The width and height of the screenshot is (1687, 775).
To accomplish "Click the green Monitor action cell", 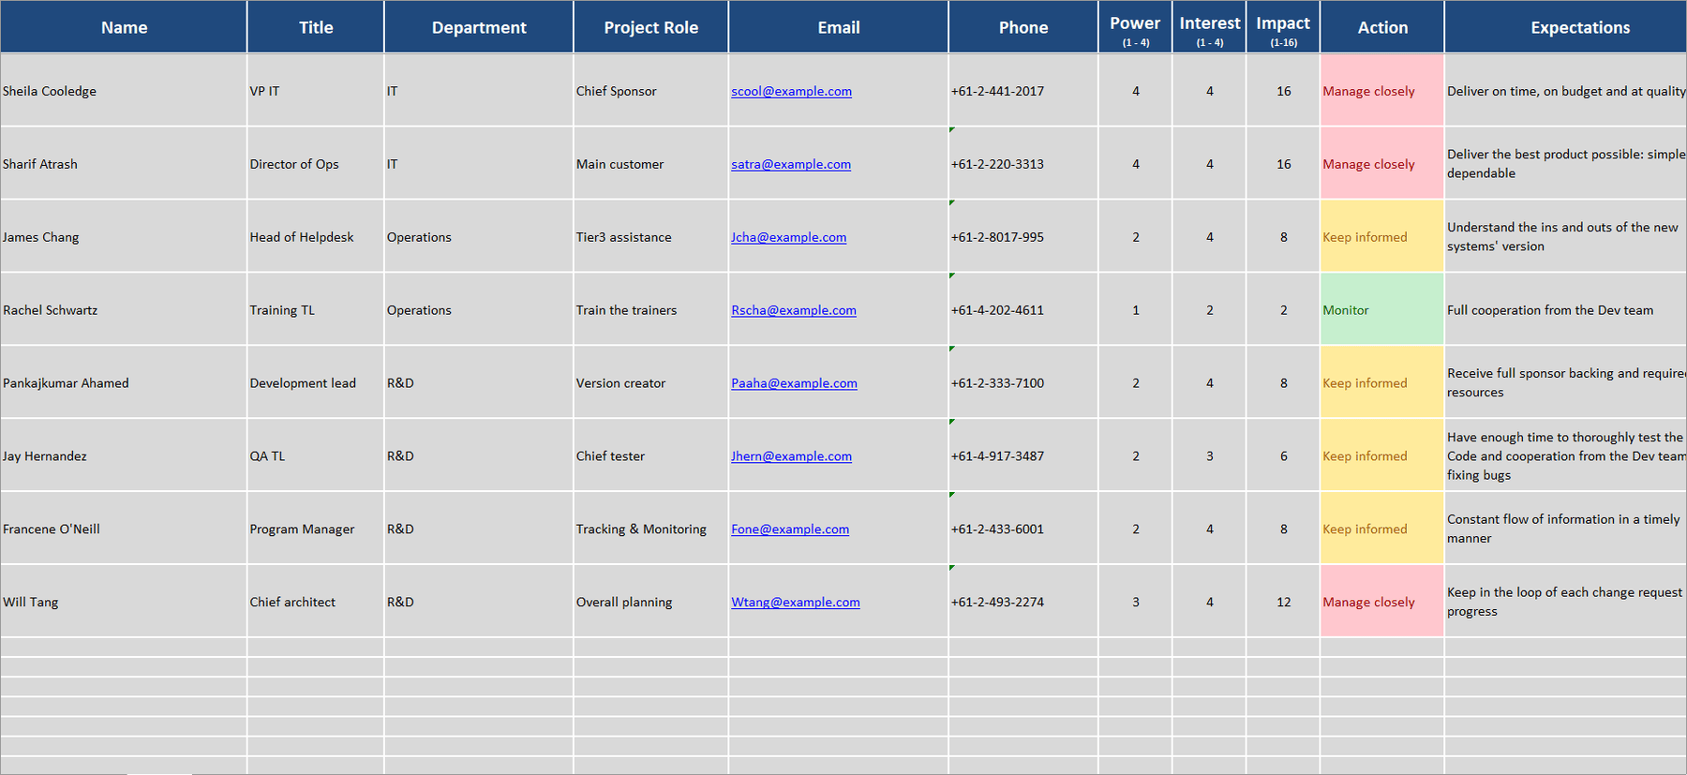I will (1382, 310).
